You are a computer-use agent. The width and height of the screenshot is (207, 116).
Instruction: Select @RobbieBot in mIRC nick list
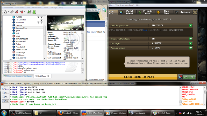(188, 87)
